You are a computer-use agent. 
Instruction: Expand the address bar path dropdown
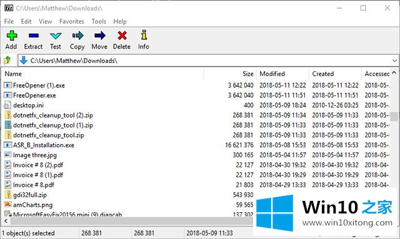coord(394,61)
